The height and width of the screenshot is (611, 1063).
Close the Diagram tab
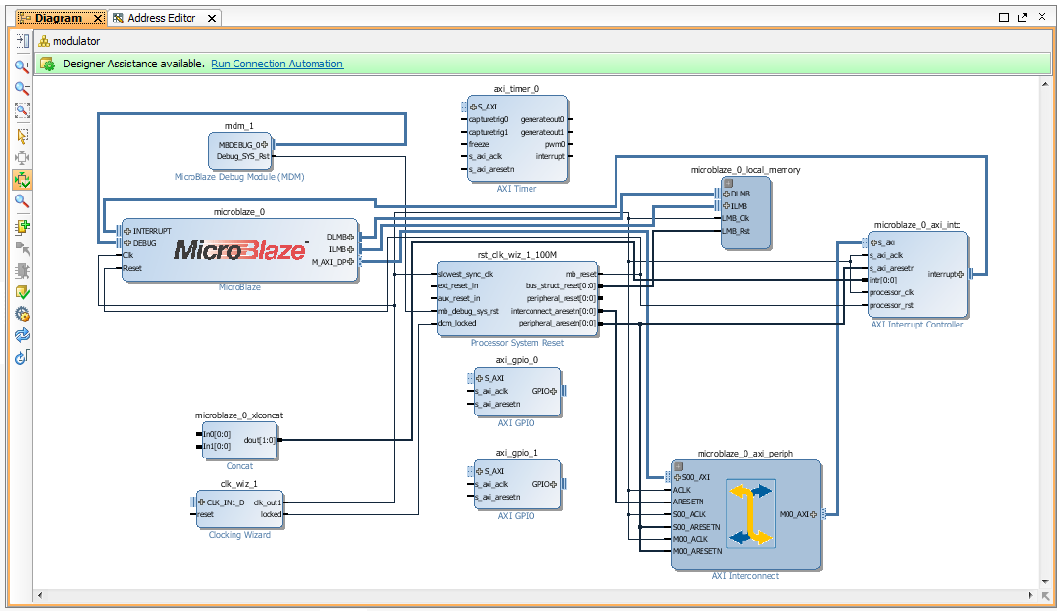click(98, 19)
